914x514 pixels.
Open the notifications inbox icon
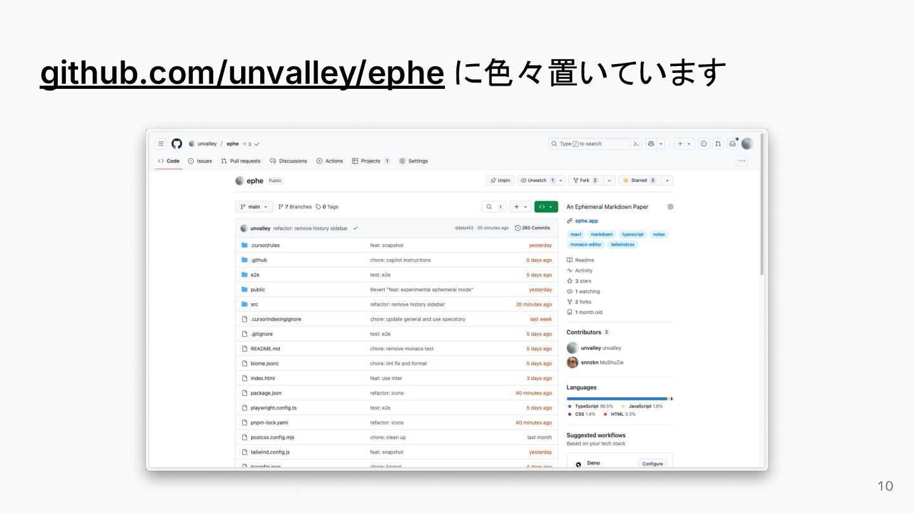point(732,144)
